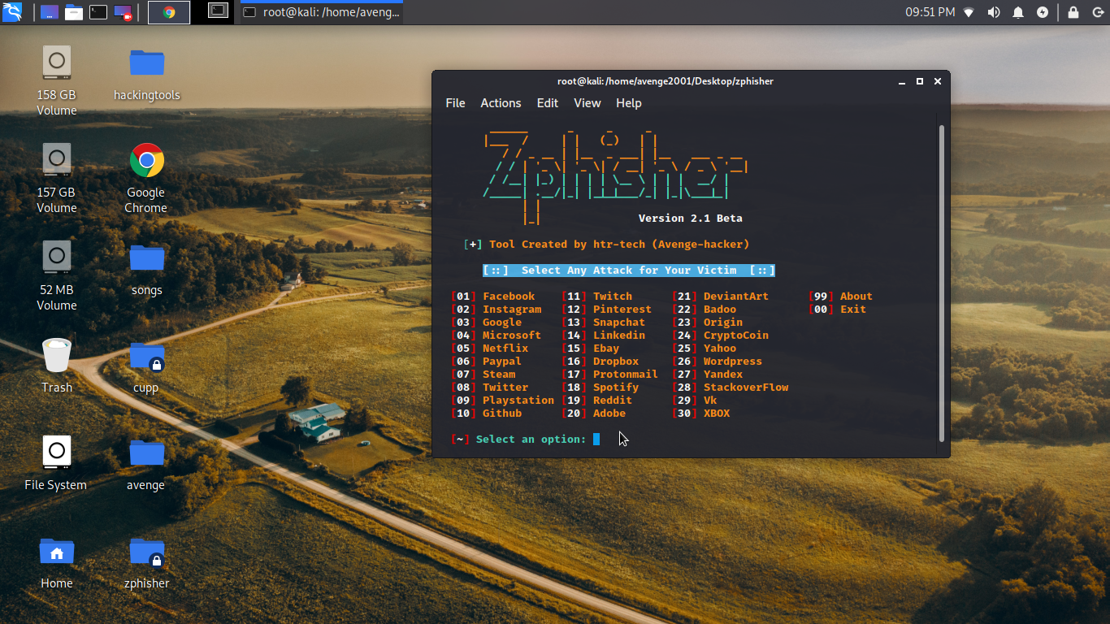Maximize the zphisher terminal window

point(920,81)
